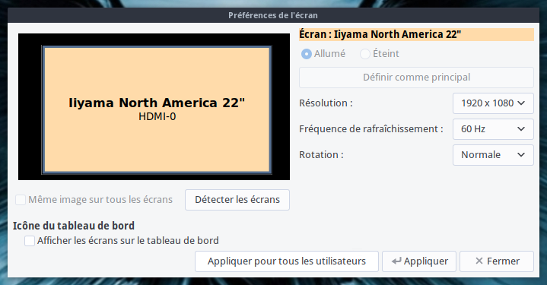The image size is (547, 285).
Task: Click the Écran : Iiyama North America 22" header
Action: pyautogui.click(x=417, y=34)
